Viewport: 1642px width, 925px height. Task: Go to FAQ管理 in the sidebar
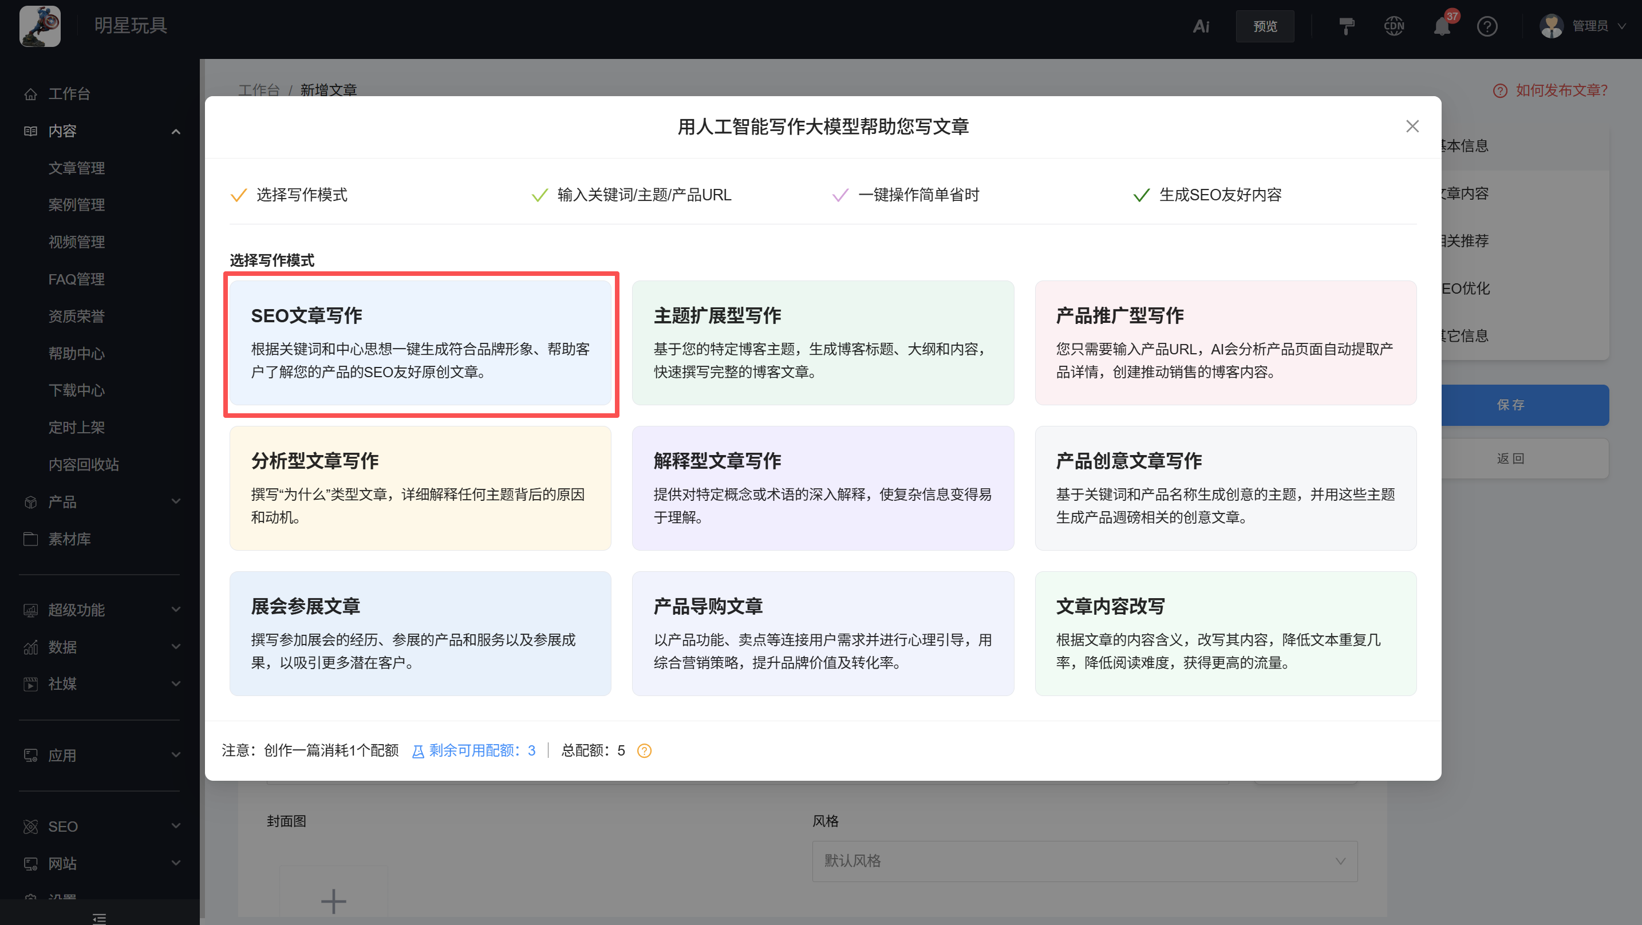click(76, 279)
